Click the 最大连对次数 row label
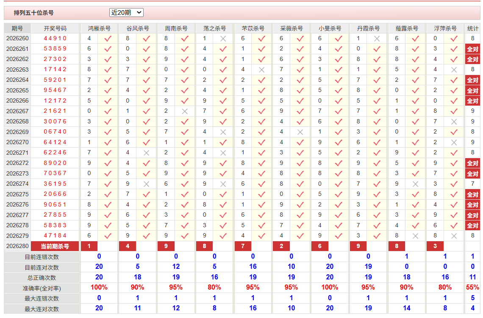 42,309
